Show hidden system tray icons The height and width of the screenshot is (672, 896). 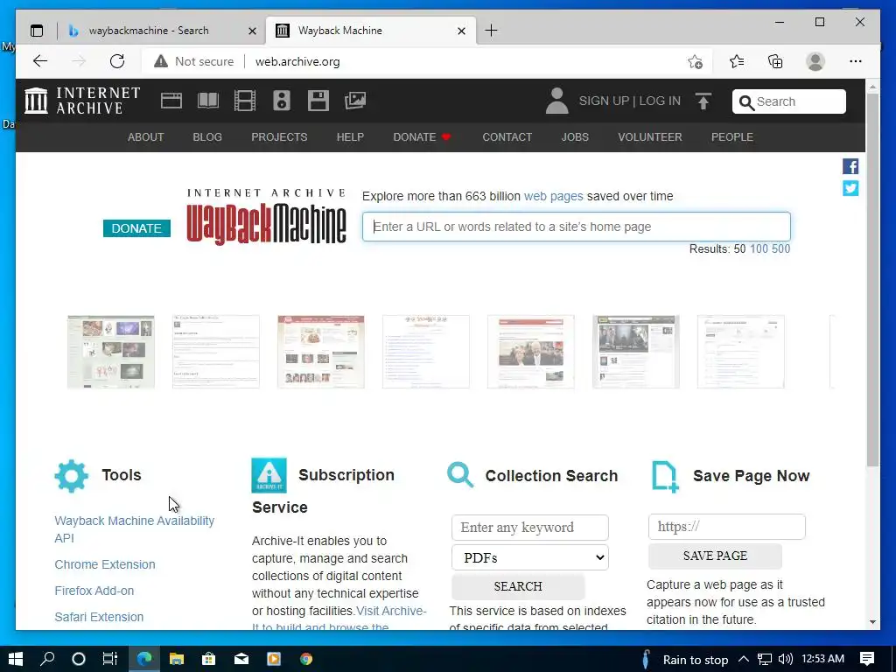(744, 659)
